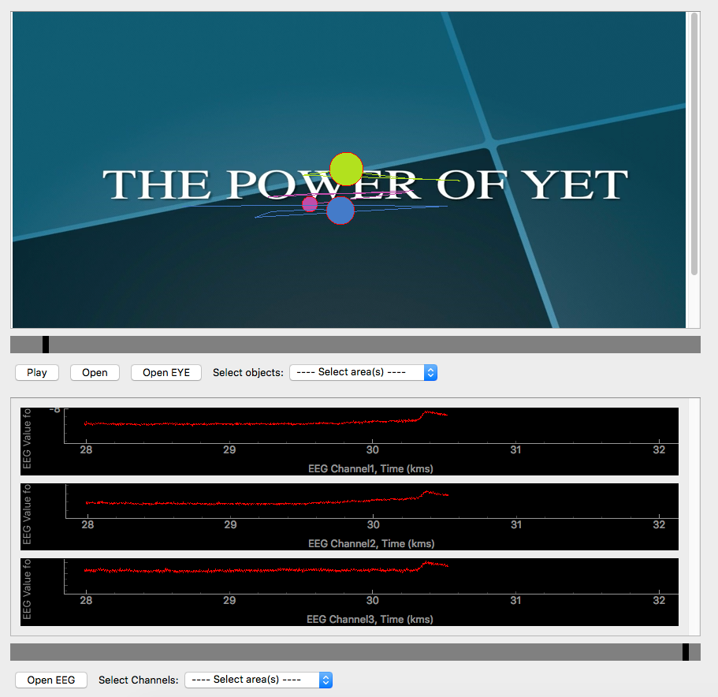Click the EEG Channel1 plot
Viewport: 718px width, 697px height.
pyautogui.click(x=349, y=442)
